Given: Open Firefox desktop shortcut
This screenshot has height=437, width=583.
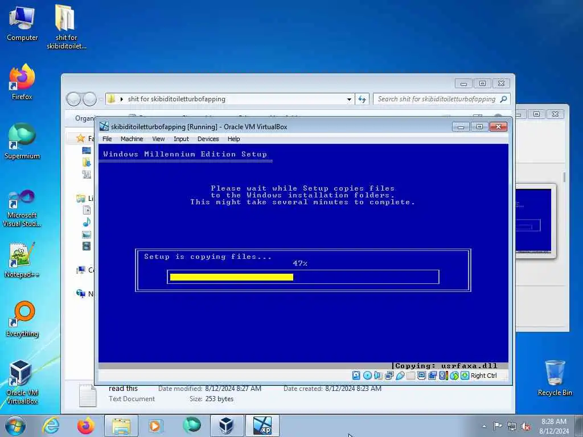Looking at the screenshot, I should click(x=22, y=82).
